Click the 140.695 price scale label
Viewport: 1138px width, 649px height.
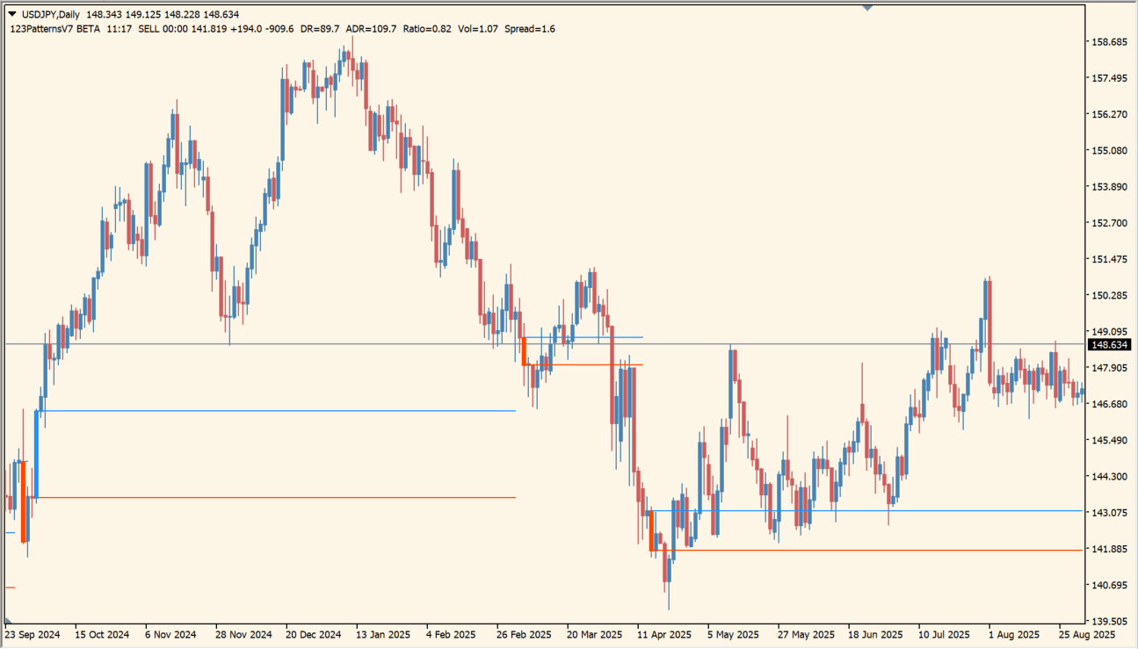coord(1109,585)
